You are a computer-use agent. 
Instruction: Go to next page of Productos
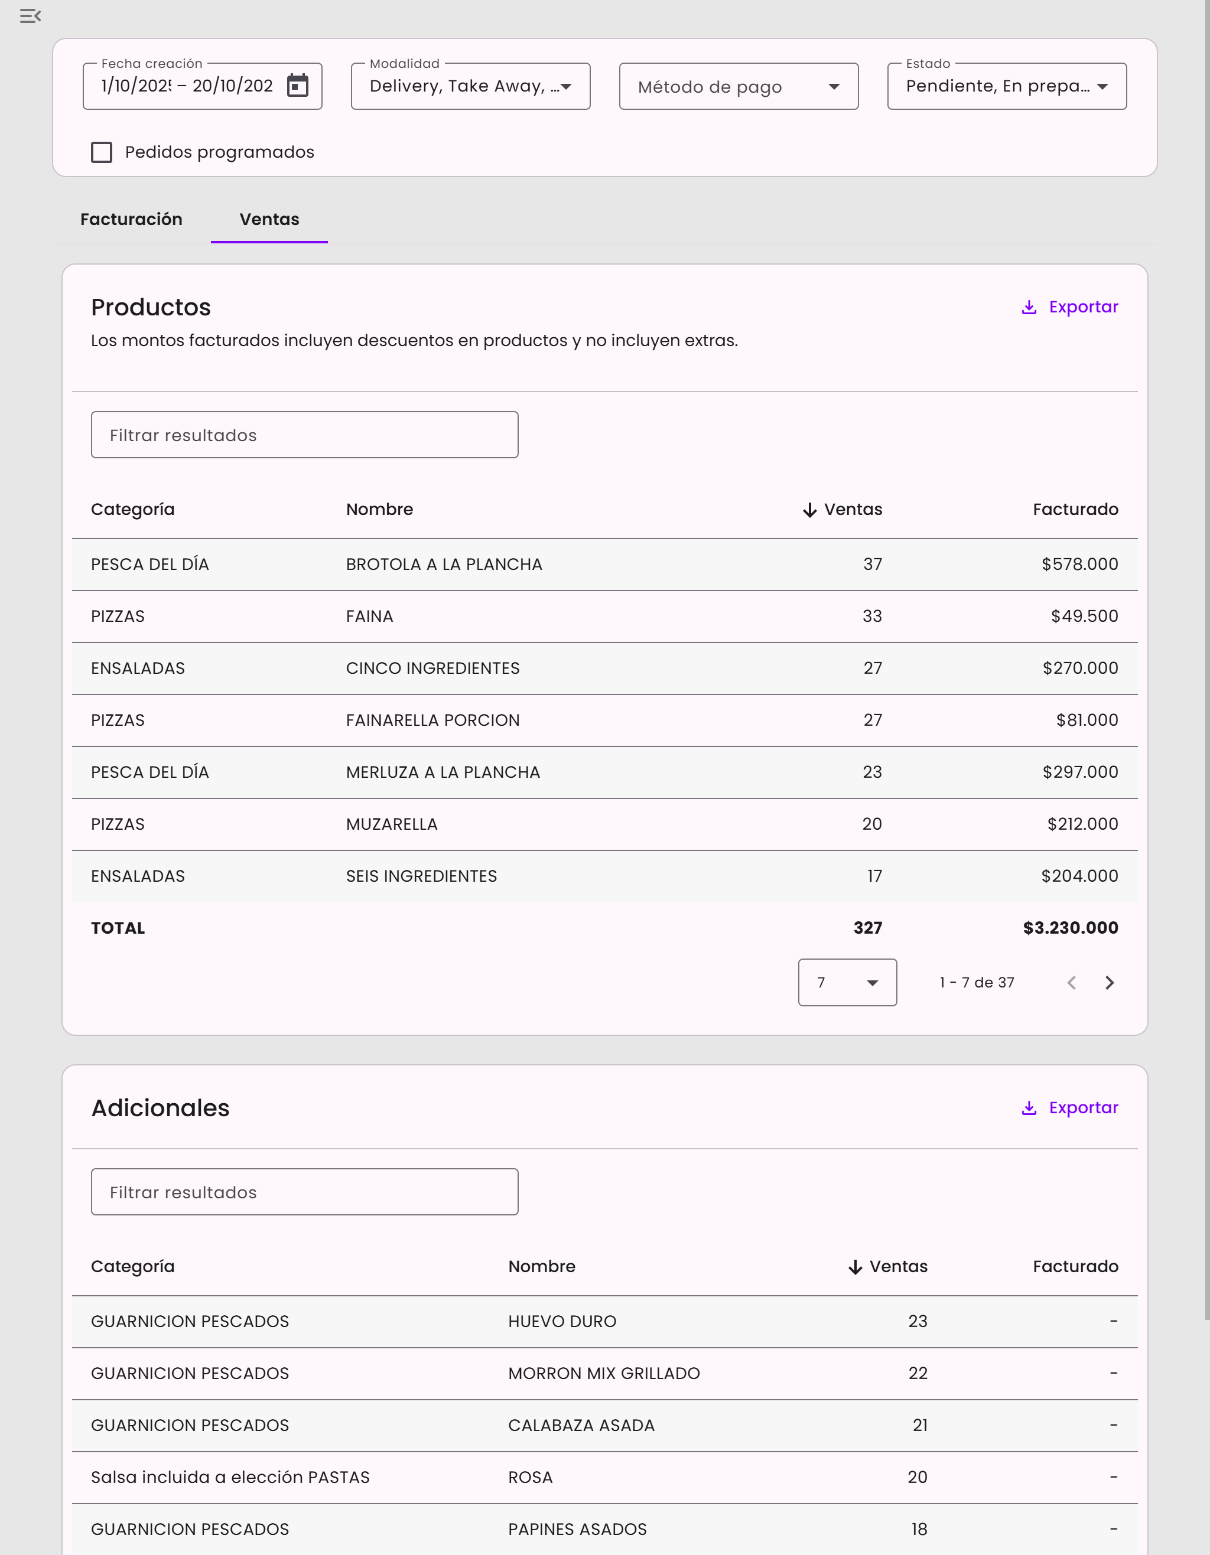[x=1109, y=983]
